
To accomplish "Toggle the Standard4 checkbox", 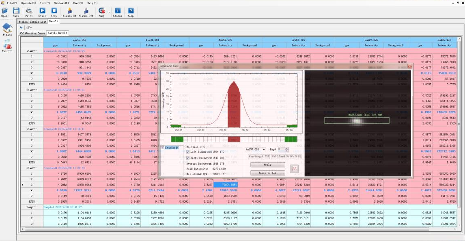I will coord(163,147).
